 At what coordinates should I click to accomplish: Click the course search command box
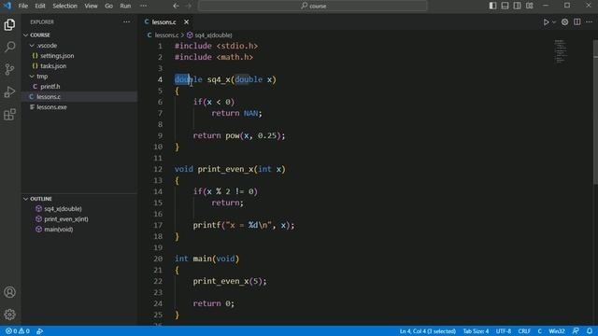[313, 6]
